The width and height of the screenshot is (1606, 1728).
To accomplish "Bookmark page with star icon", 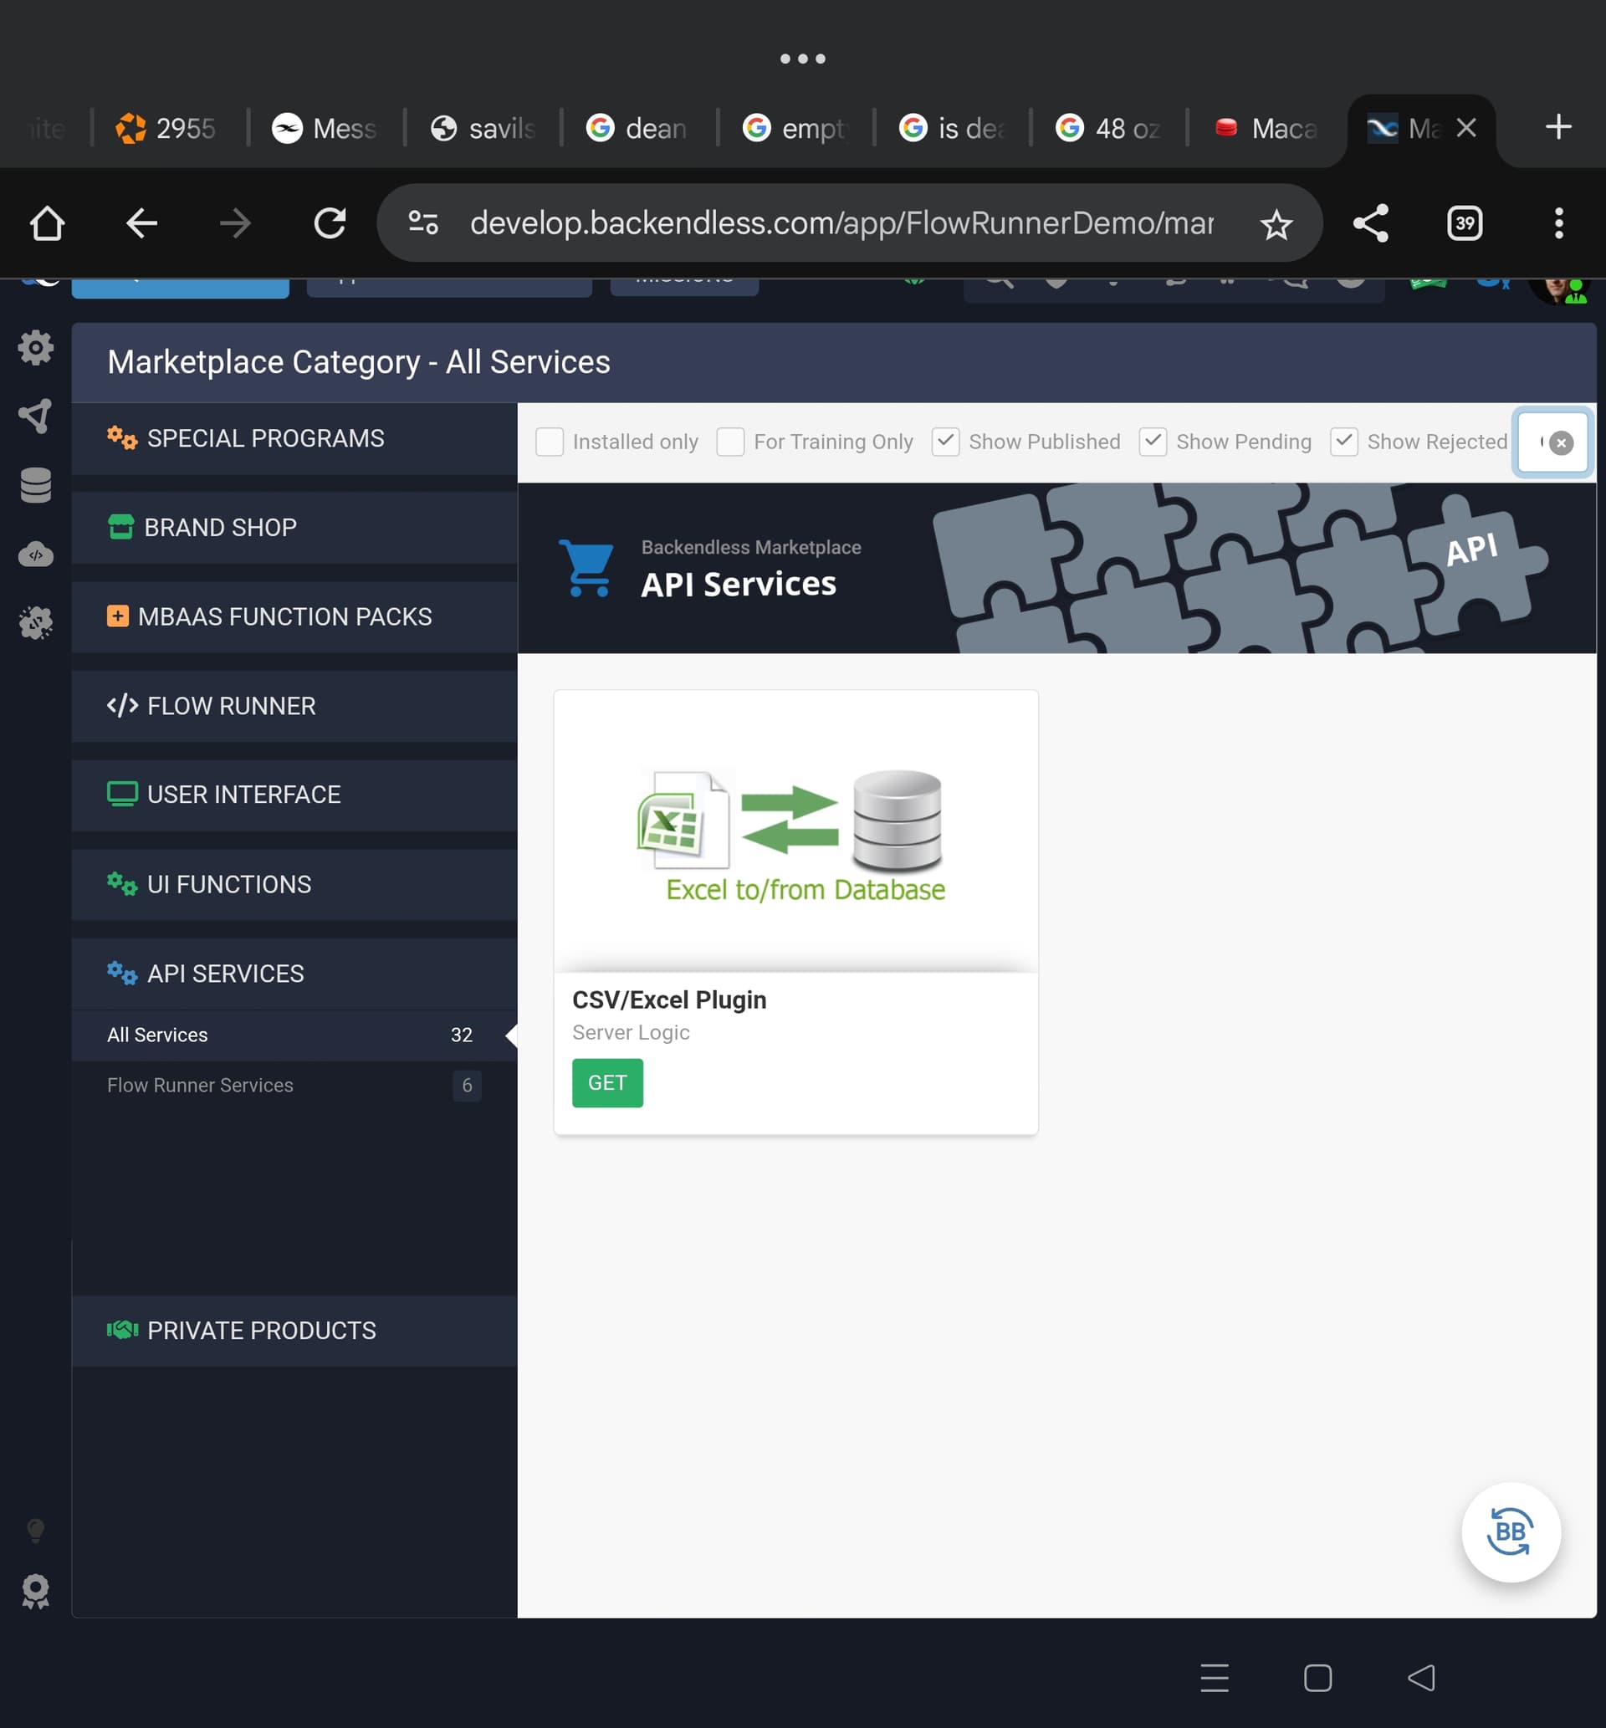I will coord(1276,225).
